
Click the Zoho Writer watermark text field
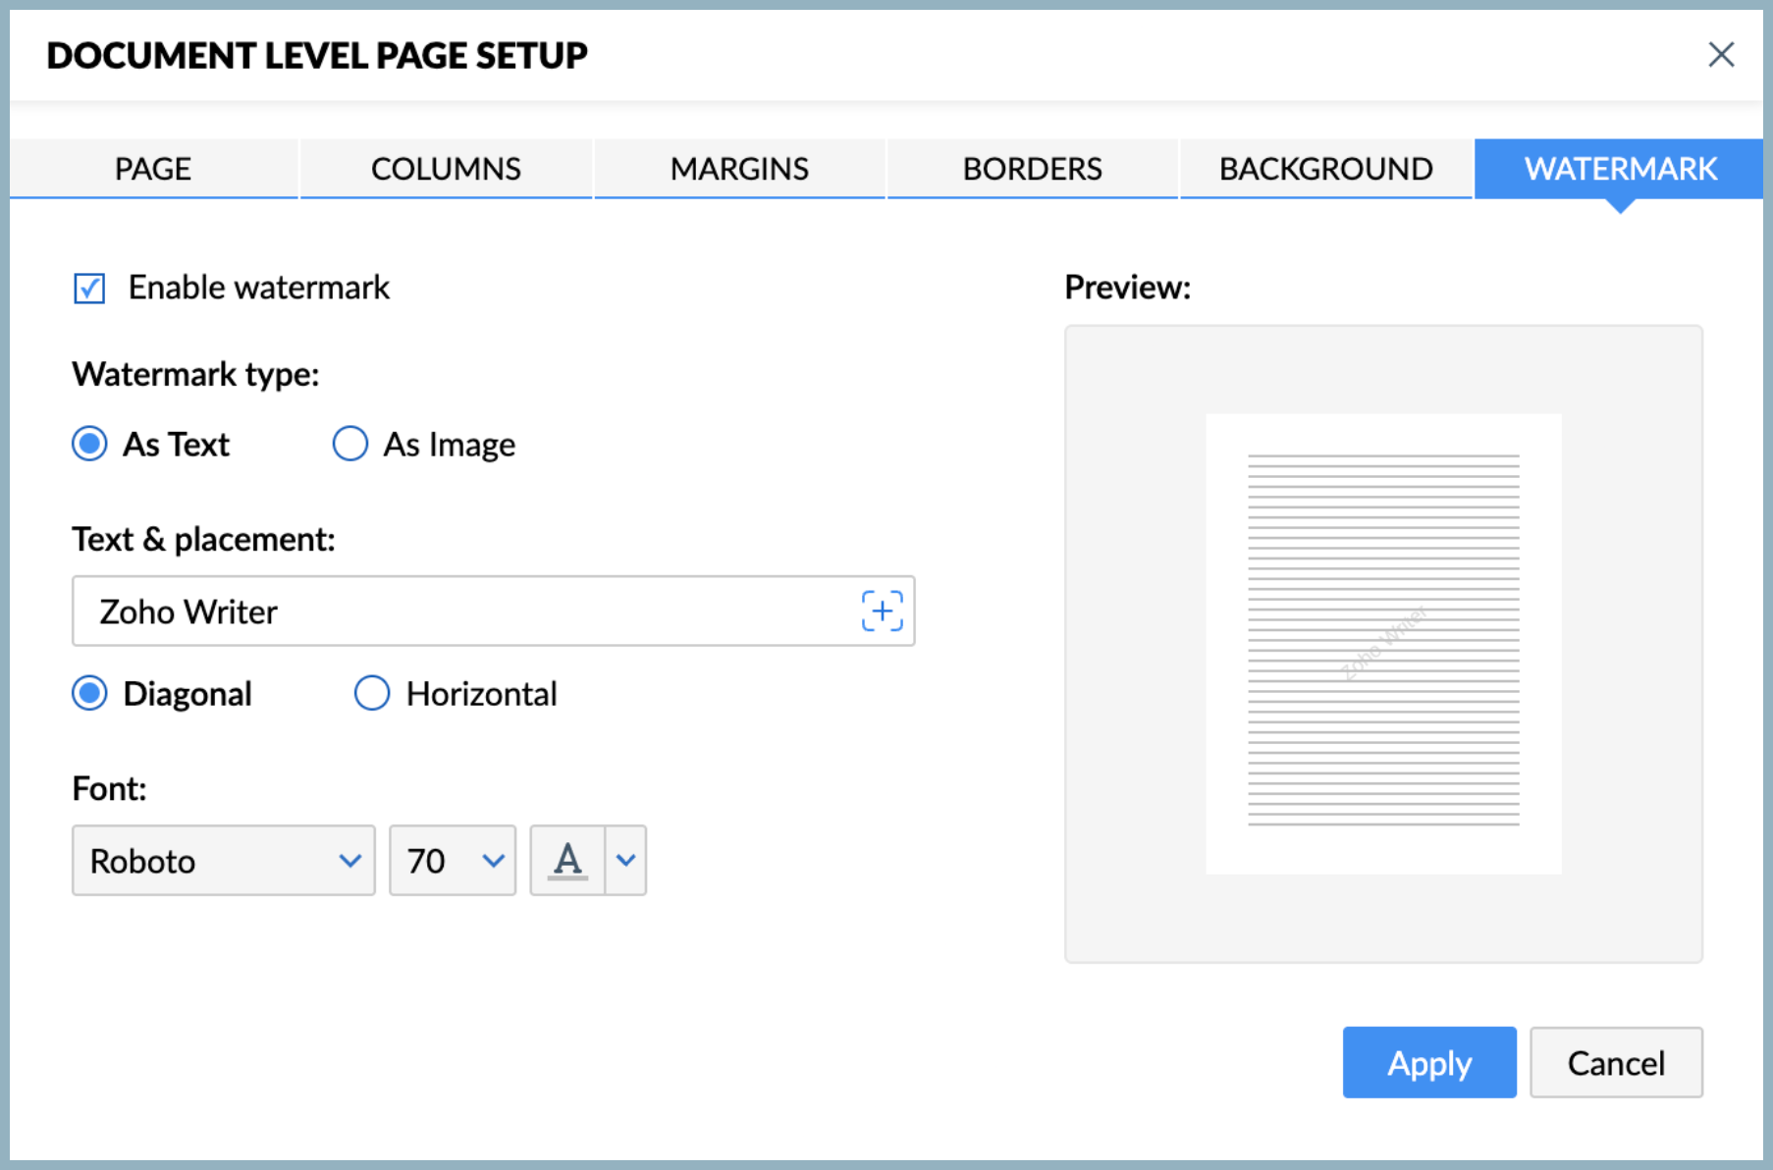coord(461,611)
